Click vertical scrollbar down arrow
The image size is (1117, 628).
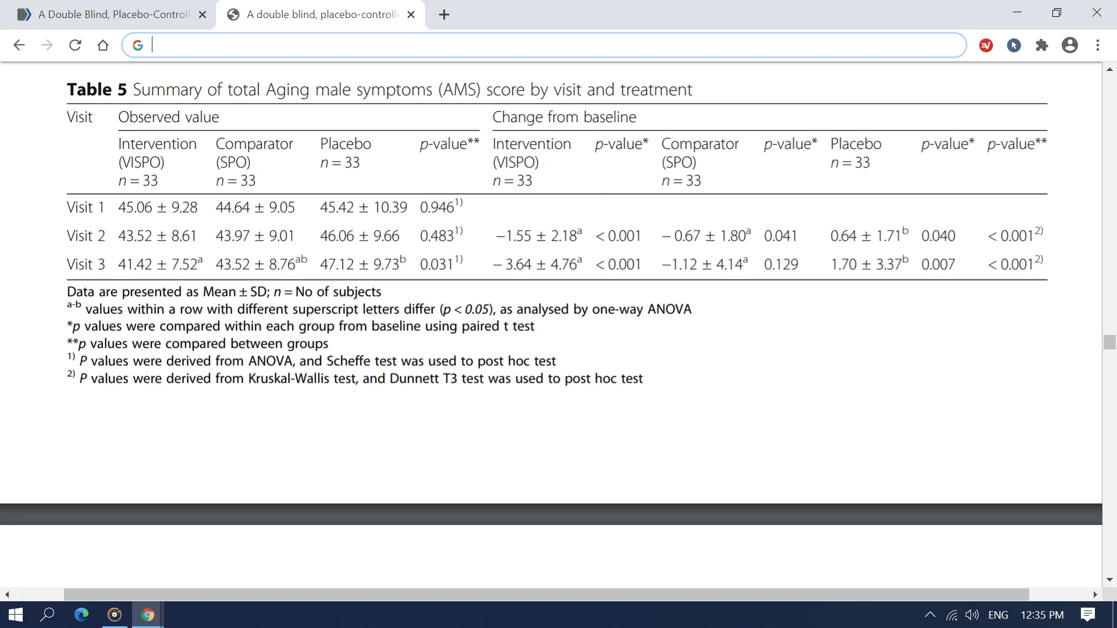click(x=1109, y=580)
